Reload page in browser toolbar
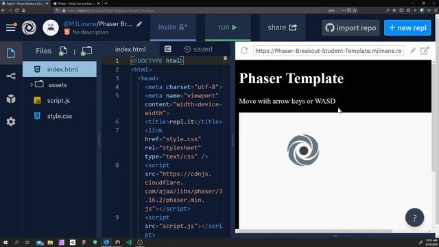439x247 pixels. click(16, 10)
